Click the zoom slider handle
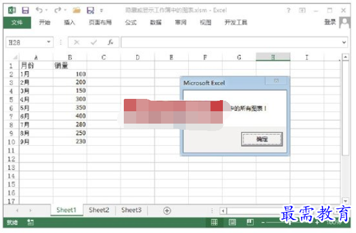The height and width of the screenshot is (233, 356). pos(290,222)
